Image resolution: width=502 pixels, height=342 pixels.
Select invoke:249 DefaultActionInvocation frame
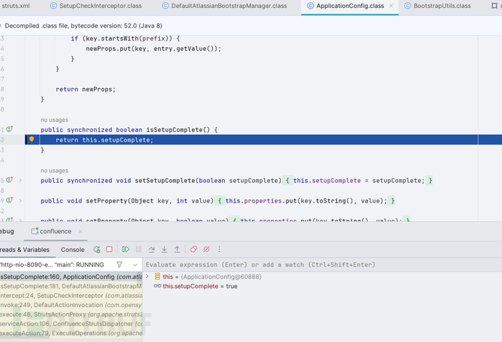pyautogui.click(x=71, y=305)
